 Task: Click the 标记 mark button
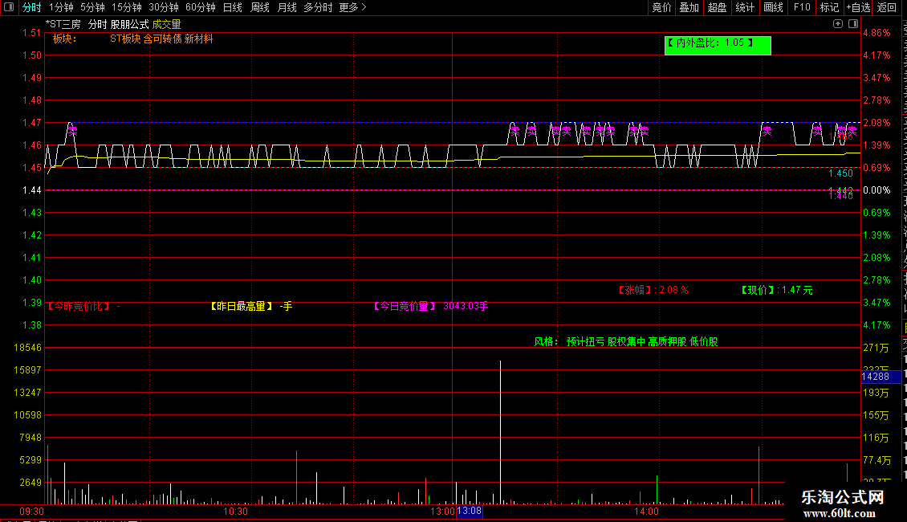829,7
